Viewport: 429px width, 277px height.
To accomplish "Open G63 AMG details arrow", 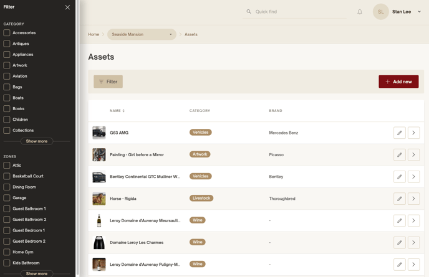I will tap(413, 133).
